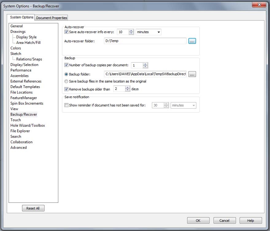This screenshot has height=231, width=270.
Task: Open Collaboration options category
Action: coord(21,142)
